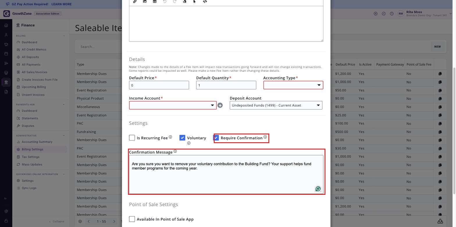This screenshot has width=456, height=227.
Task: Click the insert link icon in editor toolbar
Action: pos(135,1)
